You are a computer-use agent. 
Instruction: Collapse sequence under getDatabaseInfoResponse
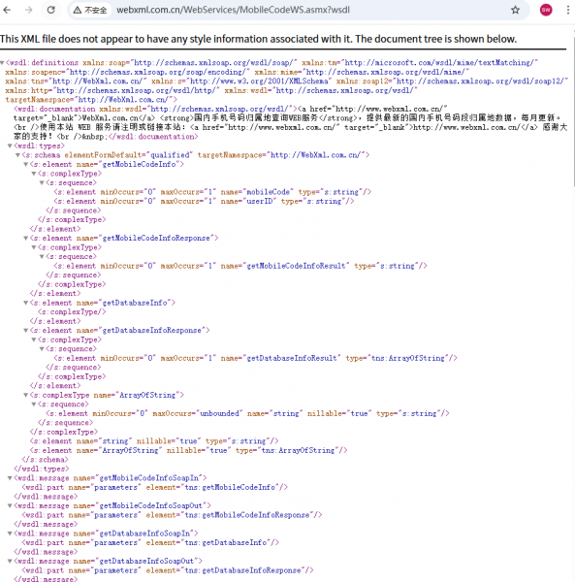(x=42, y=349)
